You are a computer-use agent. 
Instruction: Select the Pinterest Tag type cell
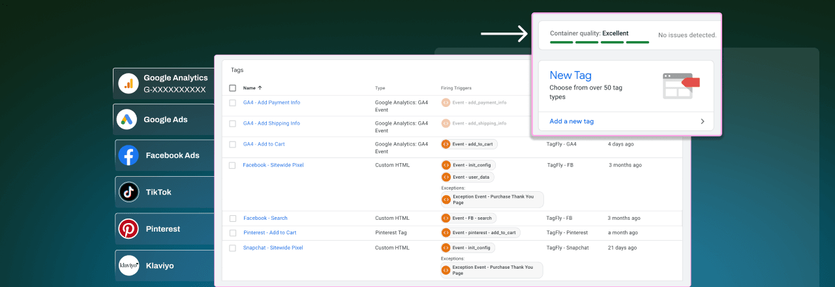[392, 232]
